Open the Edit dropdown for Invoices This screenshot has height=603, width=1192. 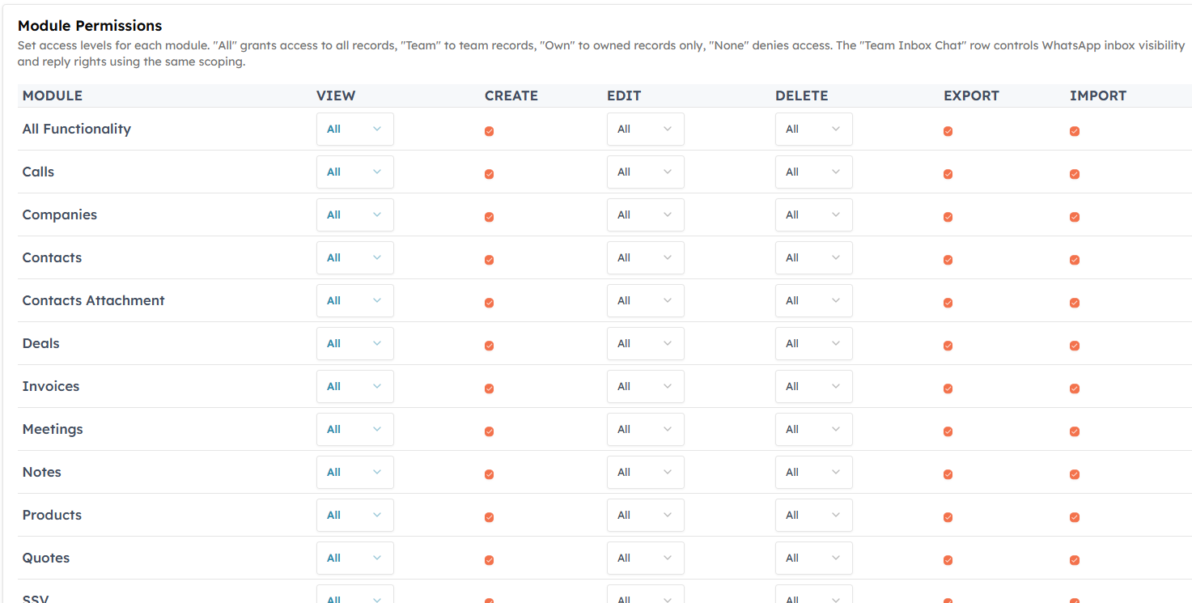point(645,386)
